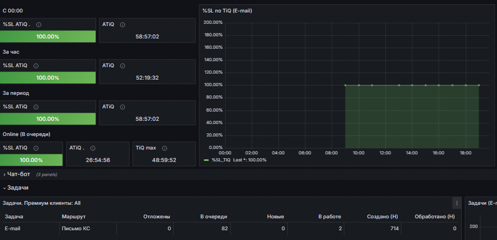
Task: Click info icon beside TiQ max title
Action: pyautogui.click(x=165, y=148)
